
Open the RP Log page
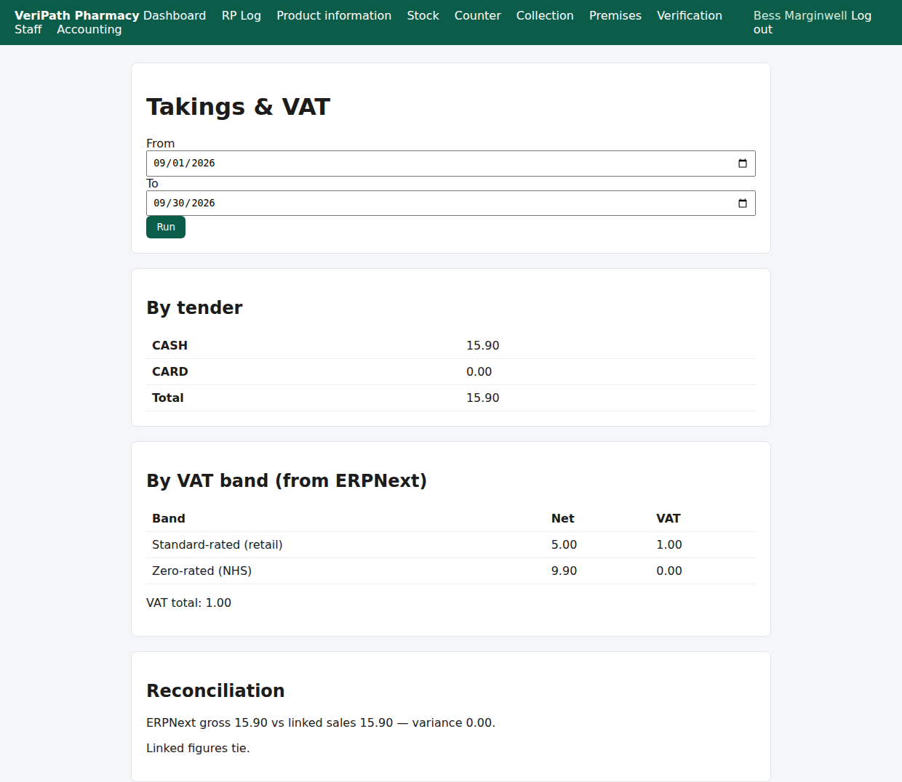click(x=242, y=15)
